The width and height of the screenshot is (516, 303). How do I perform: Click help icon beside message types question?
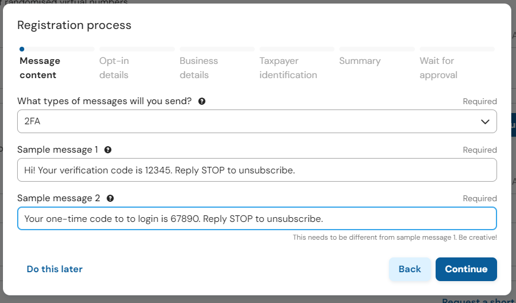coord(202,101)
